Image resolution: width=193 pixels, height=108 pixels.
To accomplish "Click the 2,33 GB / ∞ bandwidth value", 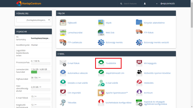I will click(36, 87).
